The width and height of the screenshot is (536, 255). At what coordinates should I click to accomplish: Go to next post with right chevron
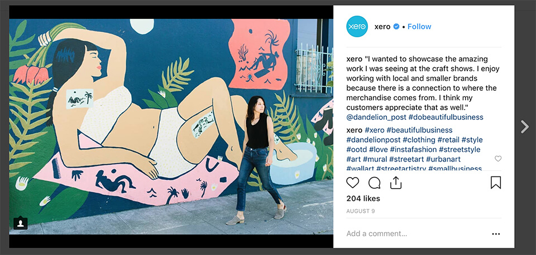(x=525, y=127)
